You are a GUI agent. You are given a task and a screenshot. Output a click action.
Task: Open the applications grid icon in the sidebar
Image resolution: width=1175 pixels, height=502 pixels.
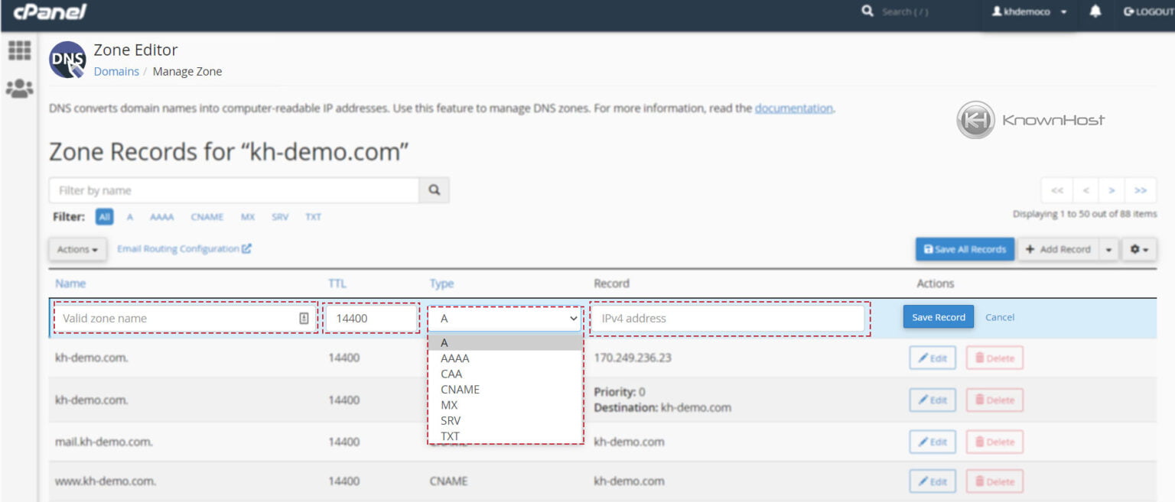pyautogui.click(x=19, y=50)
